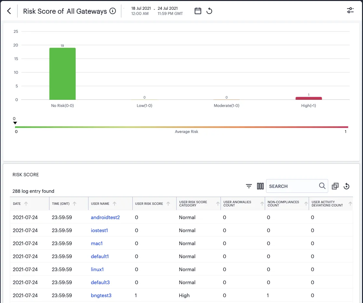Open the default1 user link

100,256
